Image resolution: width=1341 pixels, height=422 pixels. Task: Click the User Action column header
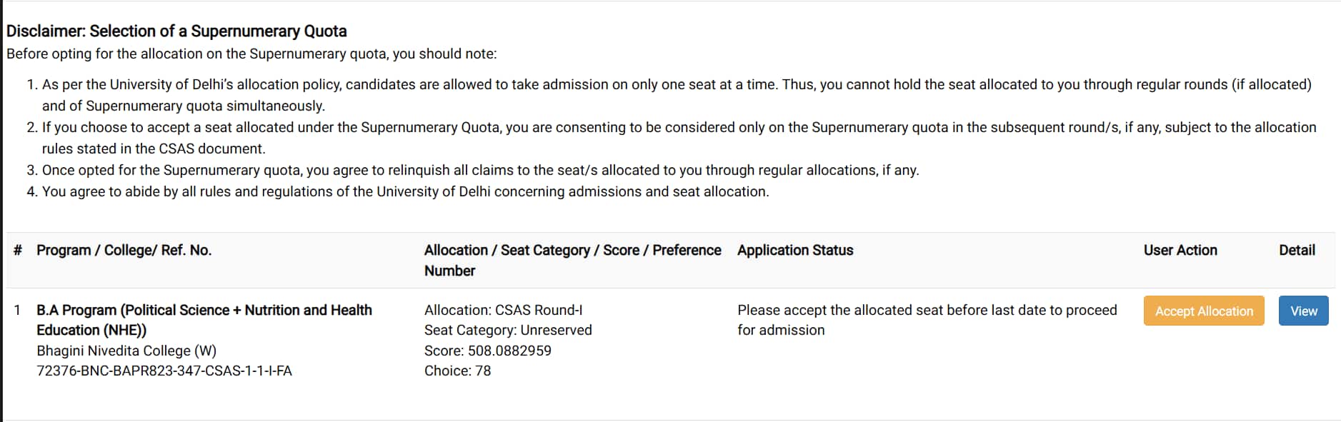1180,250
